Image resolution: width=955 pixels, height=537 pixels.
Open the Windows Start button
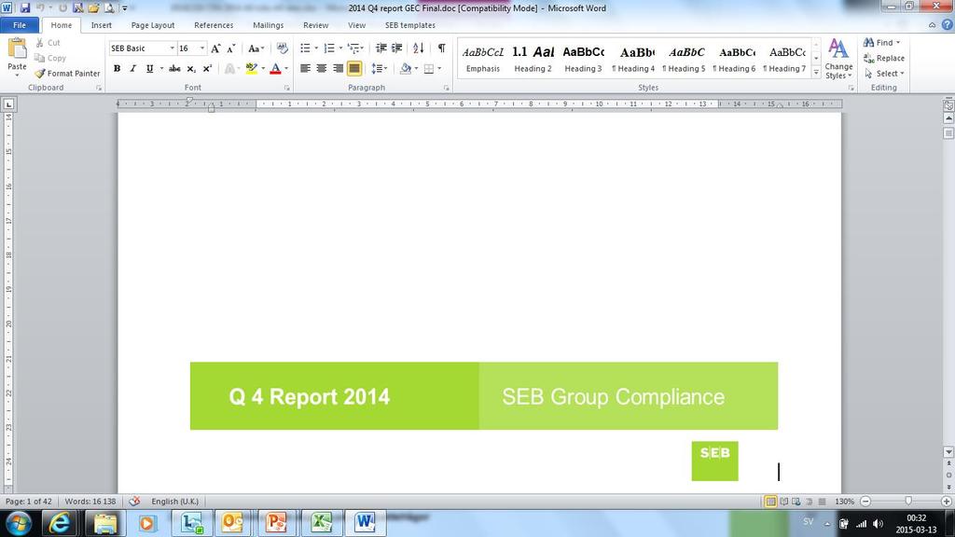19,523
